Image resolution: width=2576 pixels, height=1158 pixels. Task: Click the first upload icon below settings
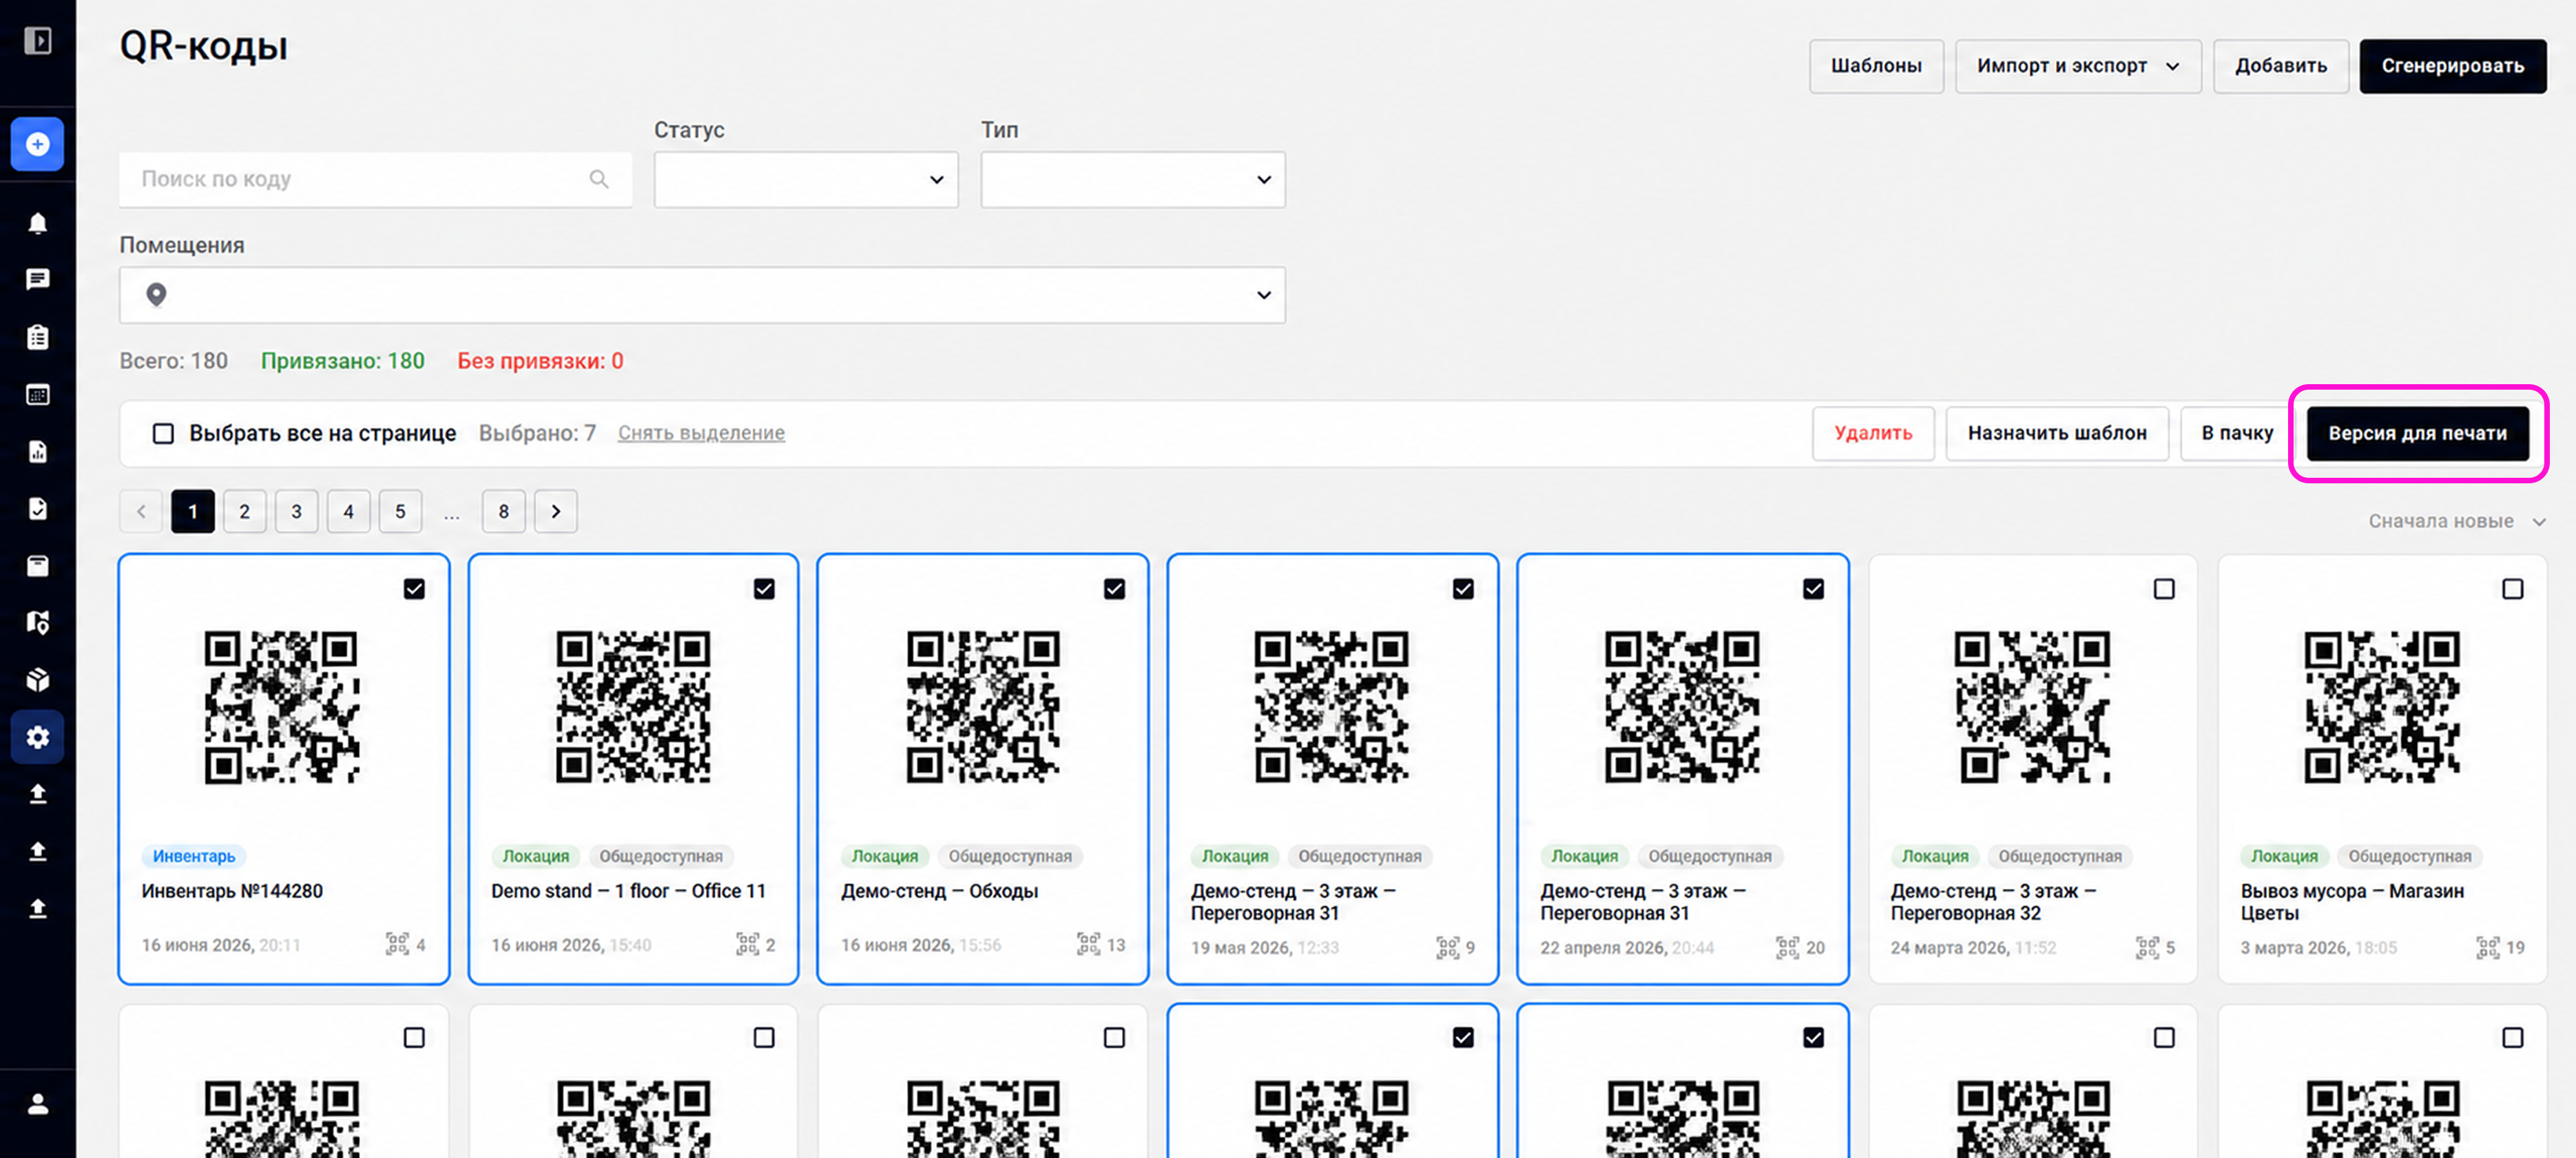click(38, 794)
